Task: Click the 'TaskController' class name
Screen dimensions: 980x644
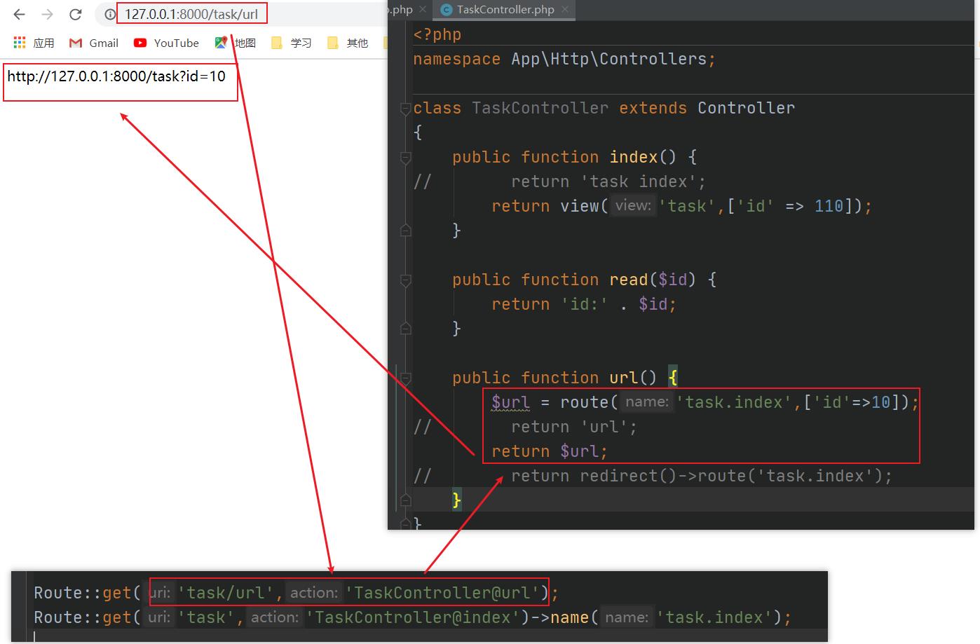Action: pos(540,108)
